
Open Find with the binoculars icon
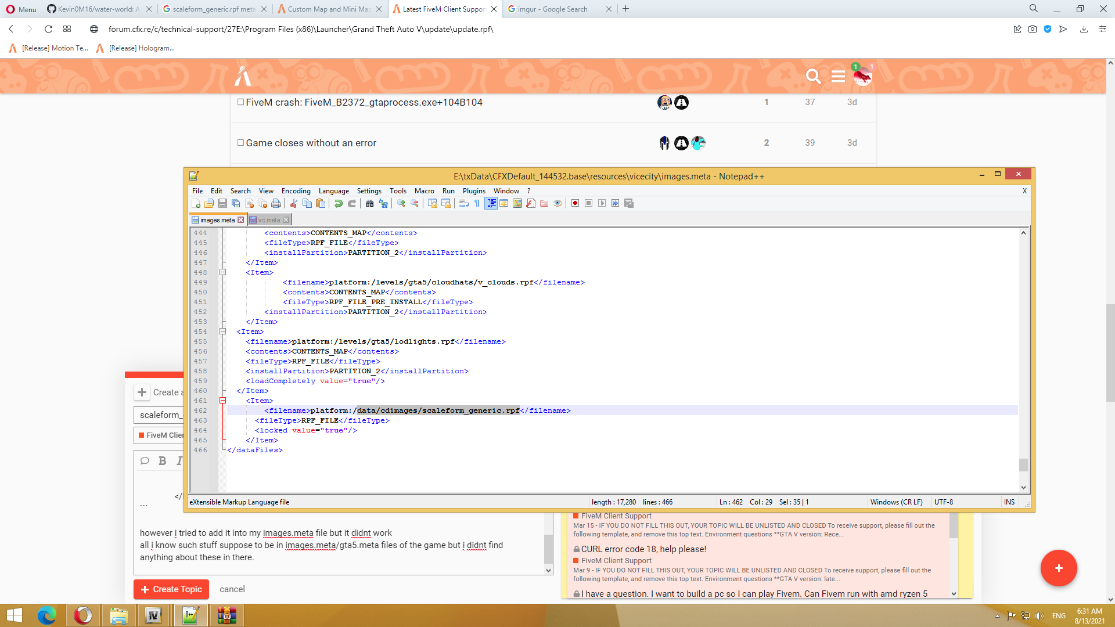(x=369, y=203)
